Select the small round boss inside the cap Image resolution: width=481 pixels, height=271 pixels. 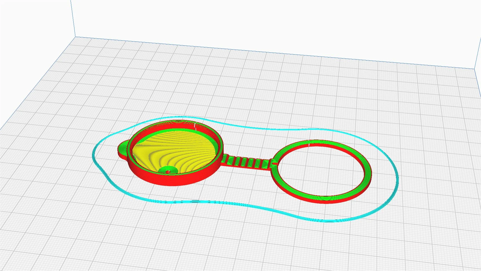(x=168, y=170)
